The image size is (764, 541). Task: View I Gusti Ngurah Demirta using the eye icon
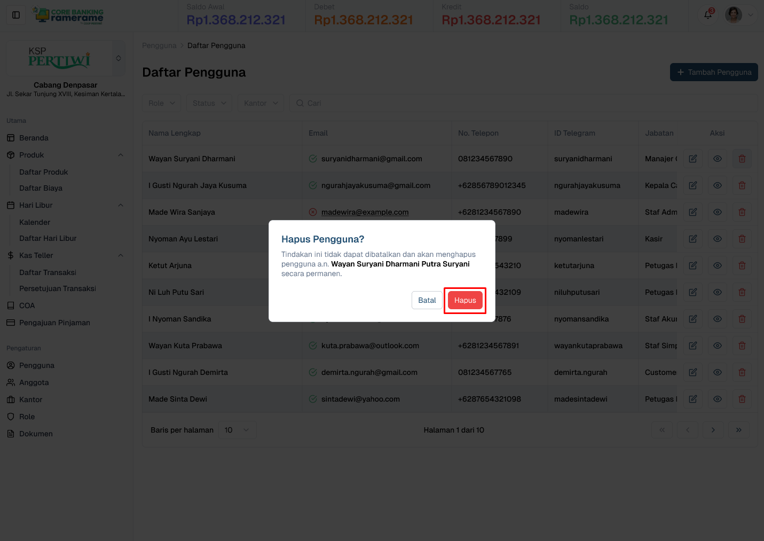pos(717,372)
